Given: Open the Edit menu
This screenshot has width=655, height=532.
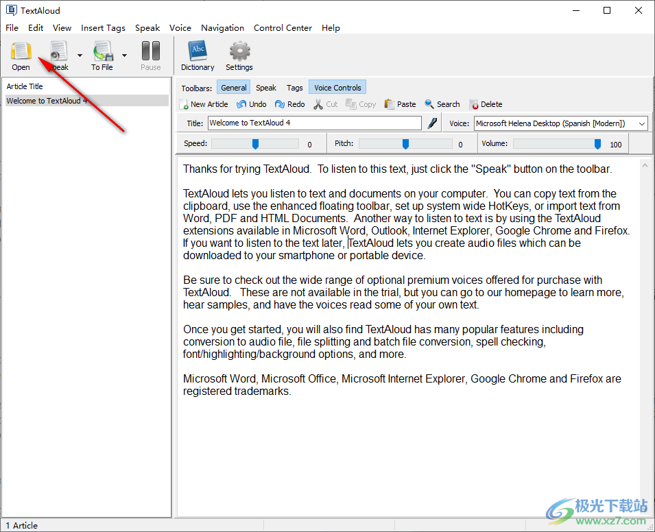Looking at the screenshot, I should [36, 28].
